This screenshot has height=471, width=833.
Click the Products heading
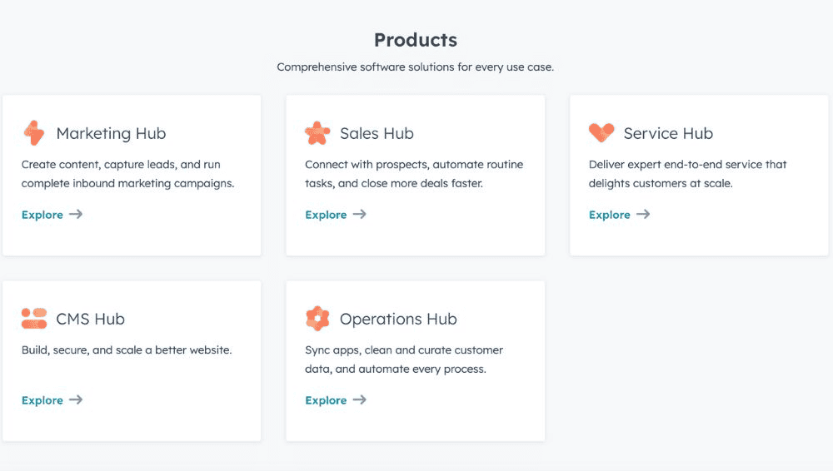click(x=416, y=40)
